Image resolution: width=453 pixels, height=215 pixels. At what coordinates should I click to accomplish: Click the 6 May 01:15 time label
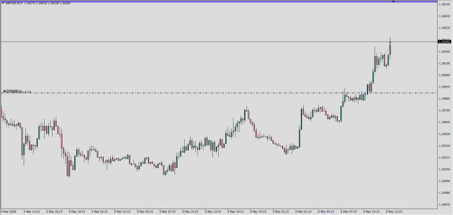tap(304, 211)
